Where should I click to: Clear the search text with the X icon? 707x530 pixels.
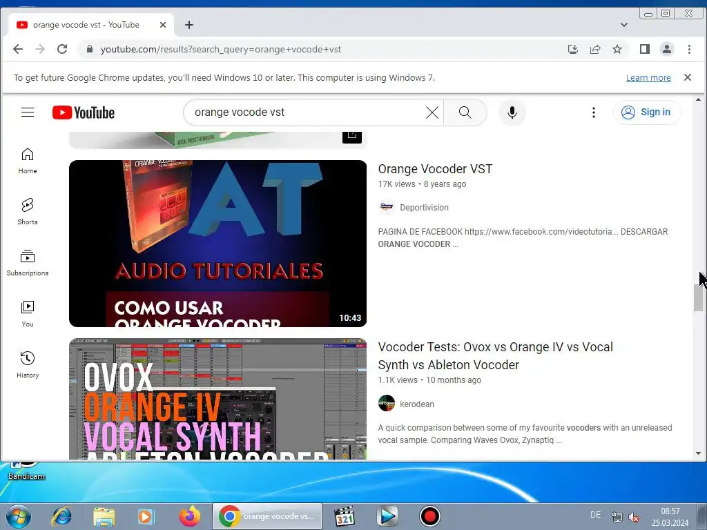[x=432, y=112]
